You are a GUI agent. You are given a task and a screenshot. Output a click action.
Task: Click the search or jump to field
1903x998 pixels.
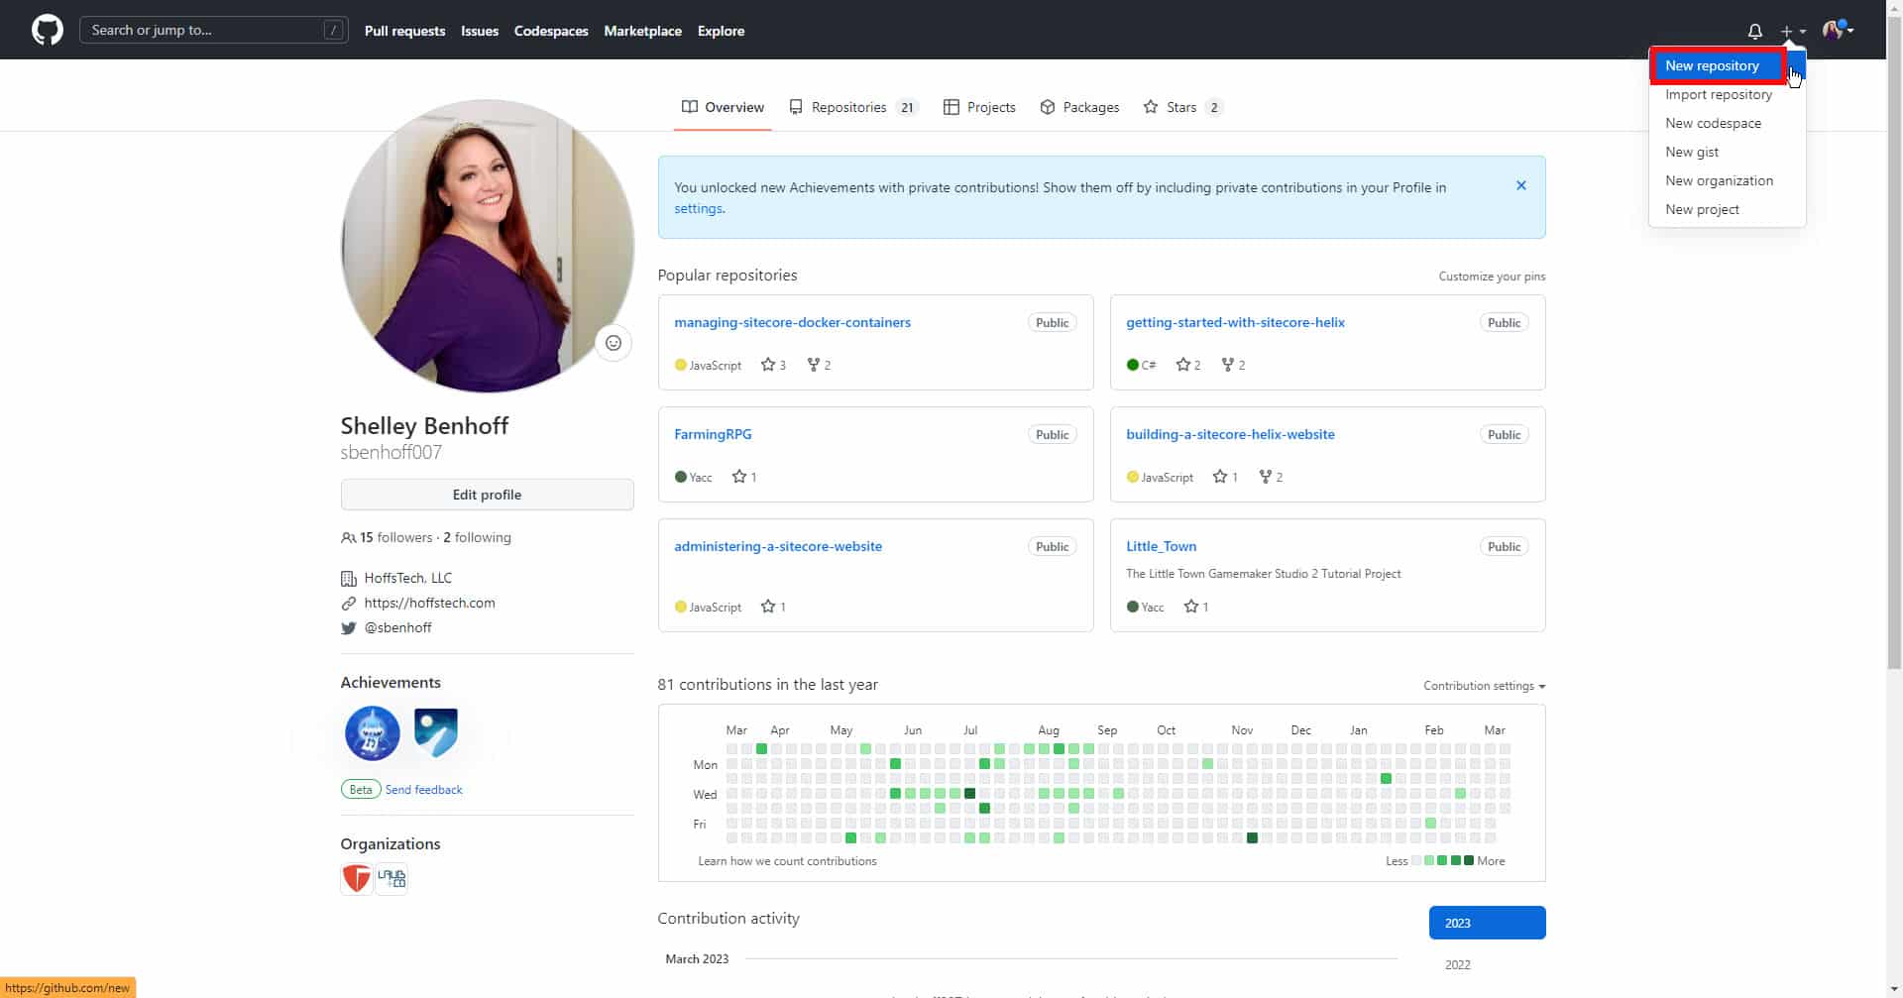(x=213, y=30)
